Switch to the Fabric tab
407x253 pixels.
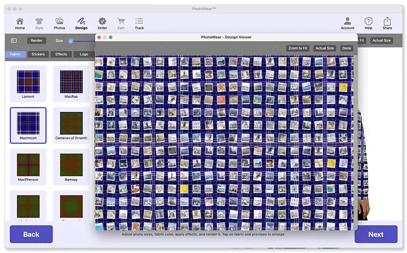(15, 54)
